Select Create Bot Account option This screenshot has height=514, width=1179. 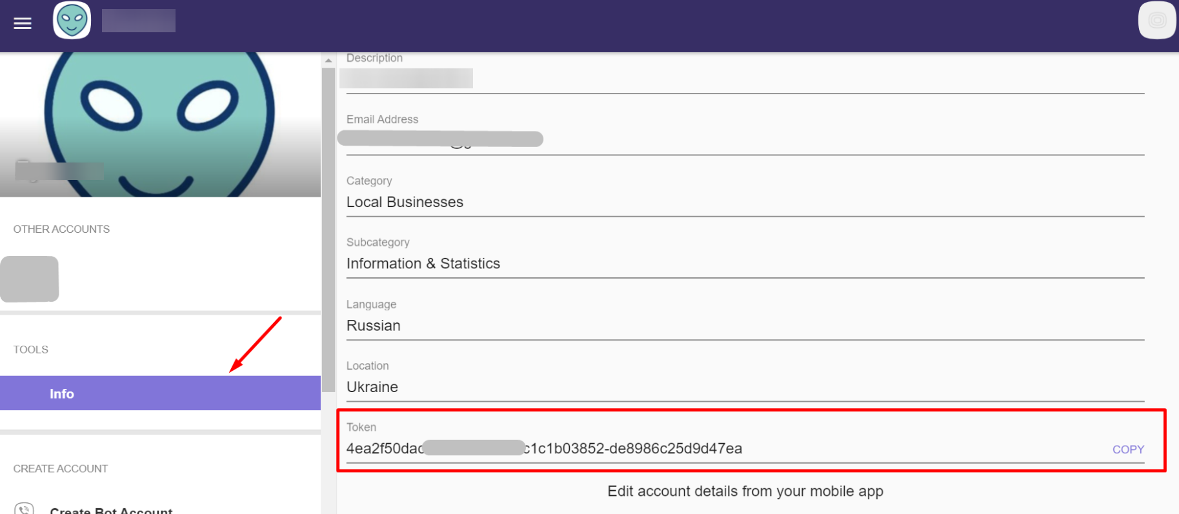click(x=111, y=510)
